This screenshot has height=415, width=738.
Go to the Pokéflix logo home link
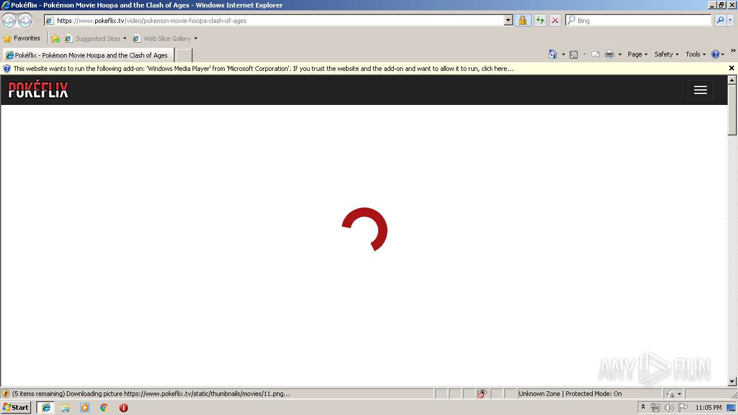[x=38, y=90]
